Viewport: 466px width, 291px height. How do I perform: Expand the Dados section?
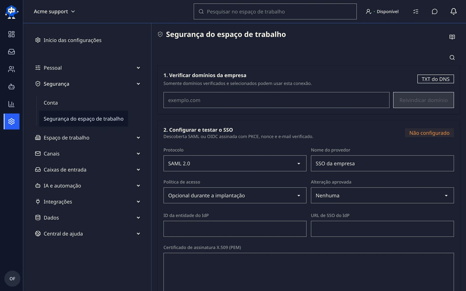pos(87,218)
